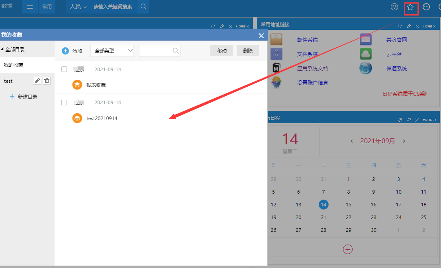Check the box for 报表收藏 entry
This screenshot has height=268, width=441.
point(64,70)
